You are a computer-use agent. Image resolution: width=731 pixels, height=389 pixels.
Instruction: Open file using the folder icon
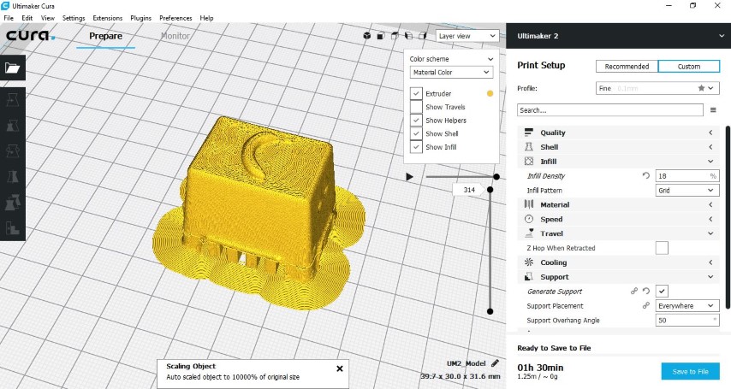click(13, 68)
